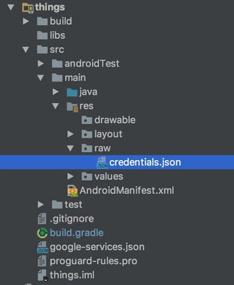Collapse the src folder arrow

click(26, 50)
